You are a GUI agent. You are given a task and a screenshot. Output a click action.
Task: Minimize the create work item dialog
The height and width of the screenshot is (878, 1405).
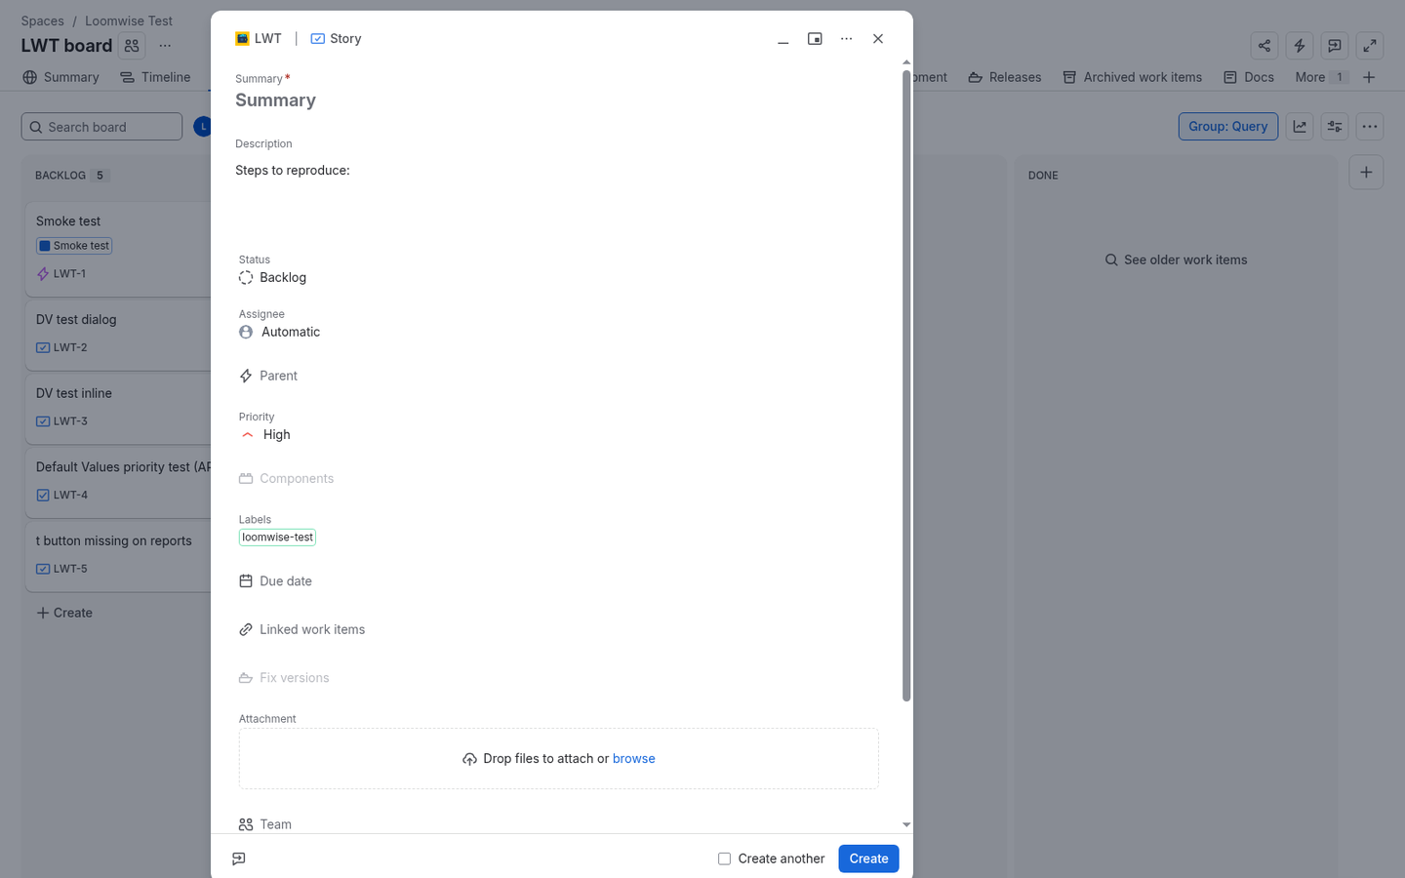point(783,39)
